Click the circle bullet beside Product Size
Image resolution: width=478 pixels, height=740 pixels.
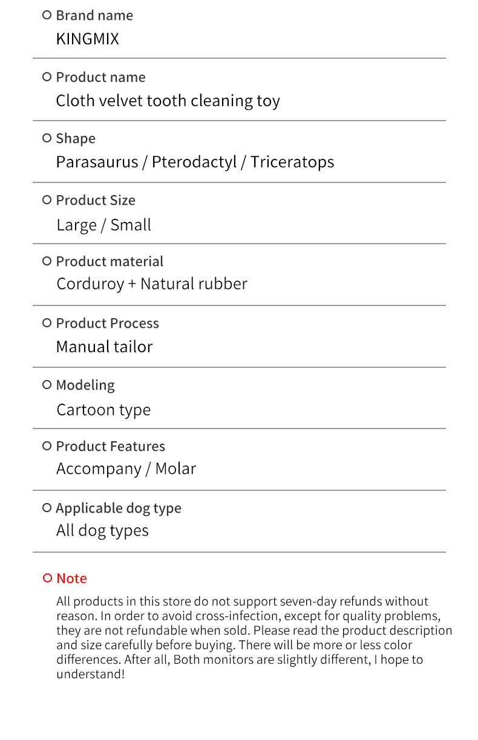(47, 200)
